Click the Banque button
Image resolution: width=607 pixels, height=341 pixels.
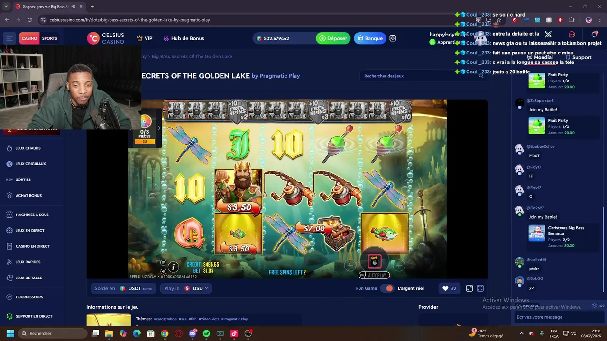[370, 38]
